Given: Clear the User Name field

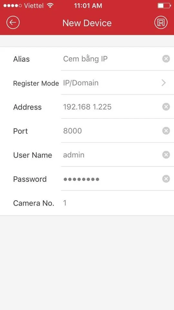Looking at the screenshot, I should [x=166, y=155].
